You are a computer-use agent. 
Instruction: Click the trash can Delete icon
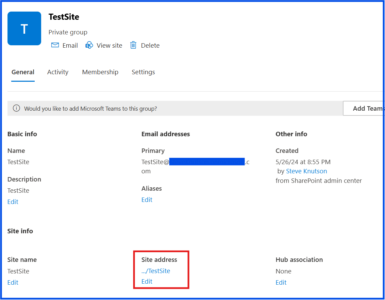(x=133, y=45)
